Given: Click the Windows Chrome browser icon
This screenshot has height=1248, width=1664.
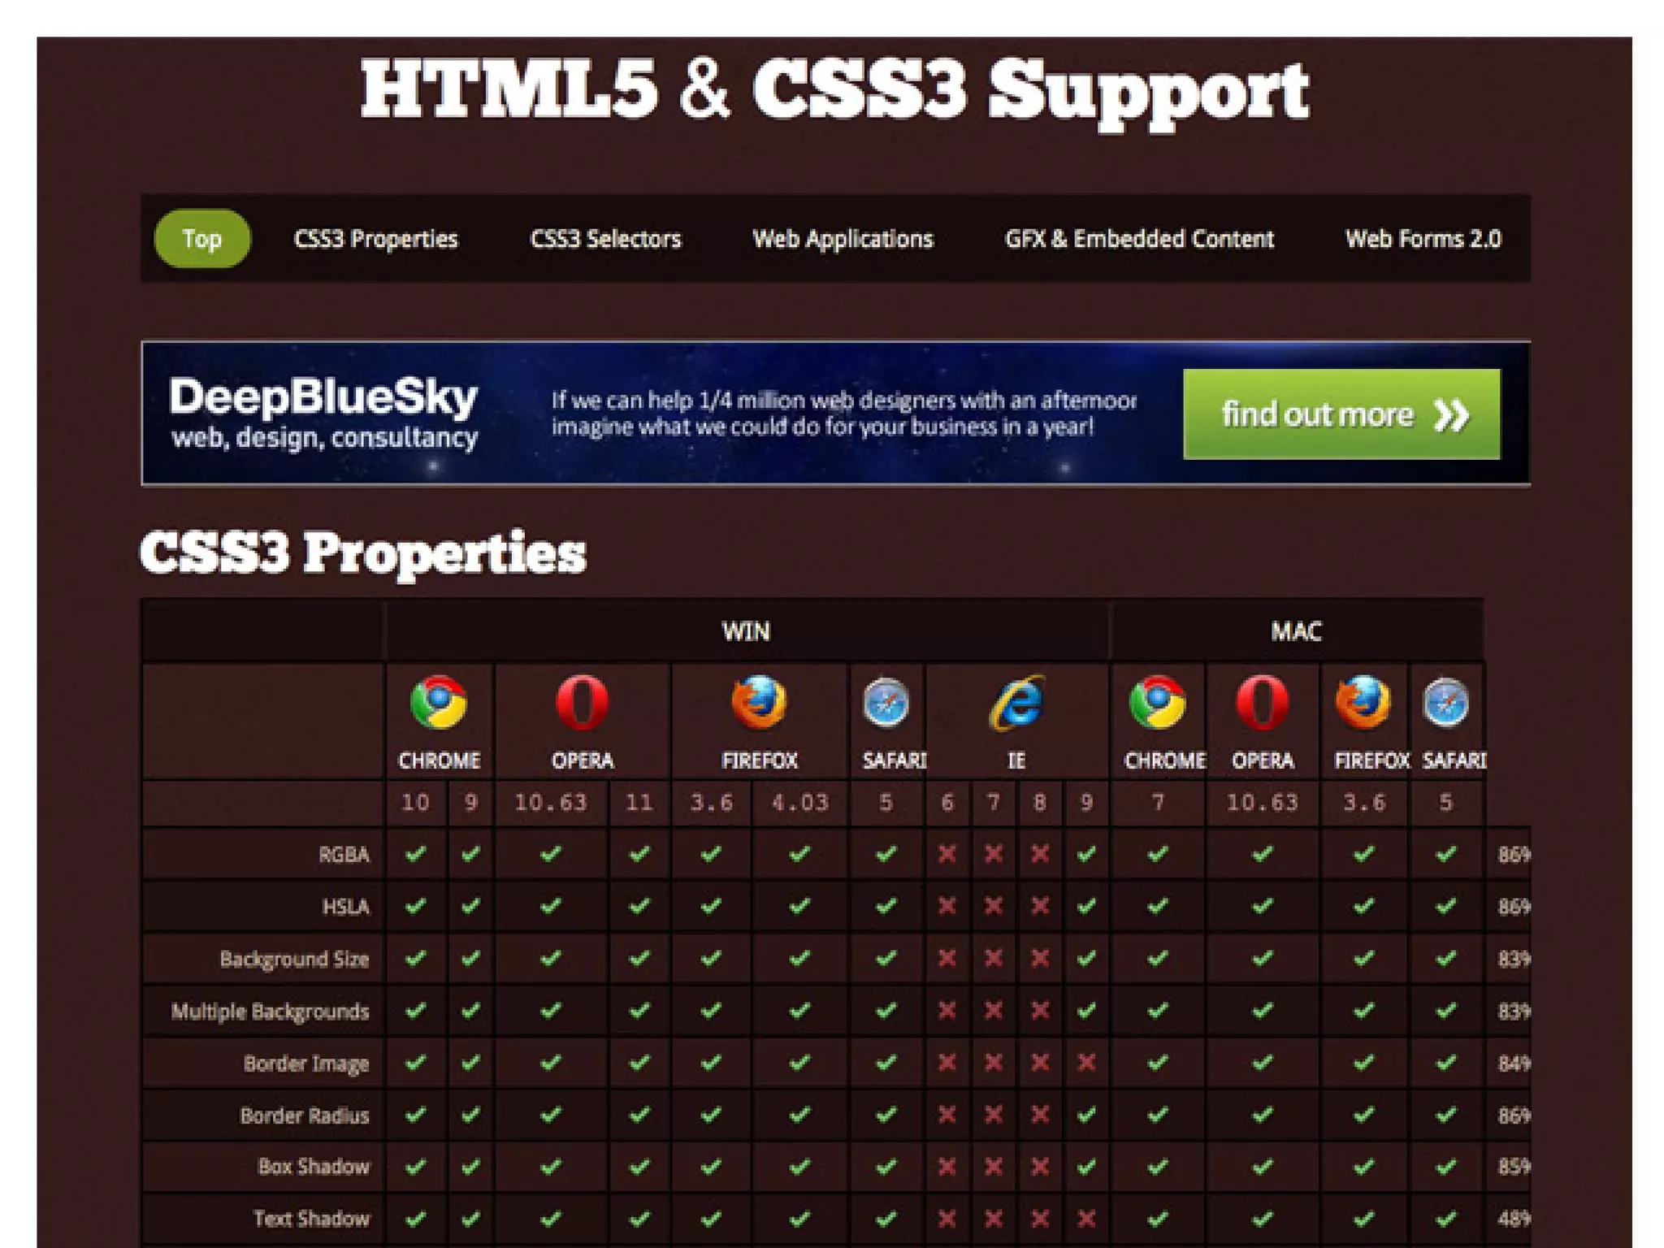Looking at the screenshot, I should tap(439, 702).
